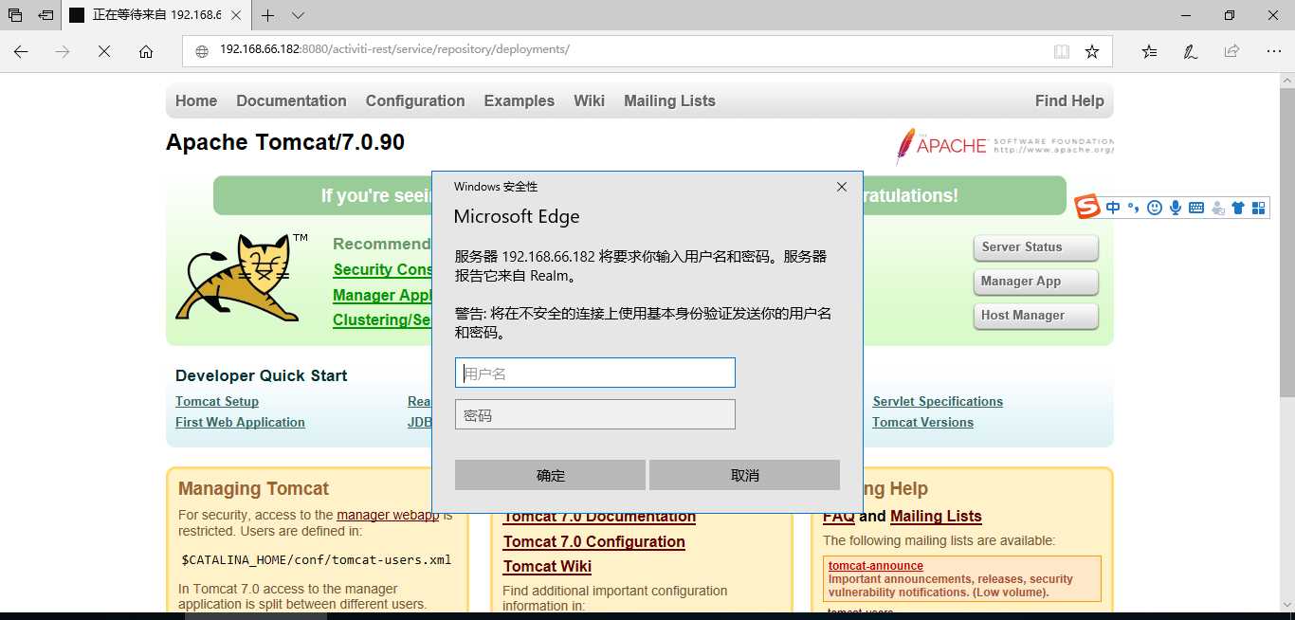Open the Security Considerations link
This screenshot has width=1295, height=620.
[x=382, y=269]
